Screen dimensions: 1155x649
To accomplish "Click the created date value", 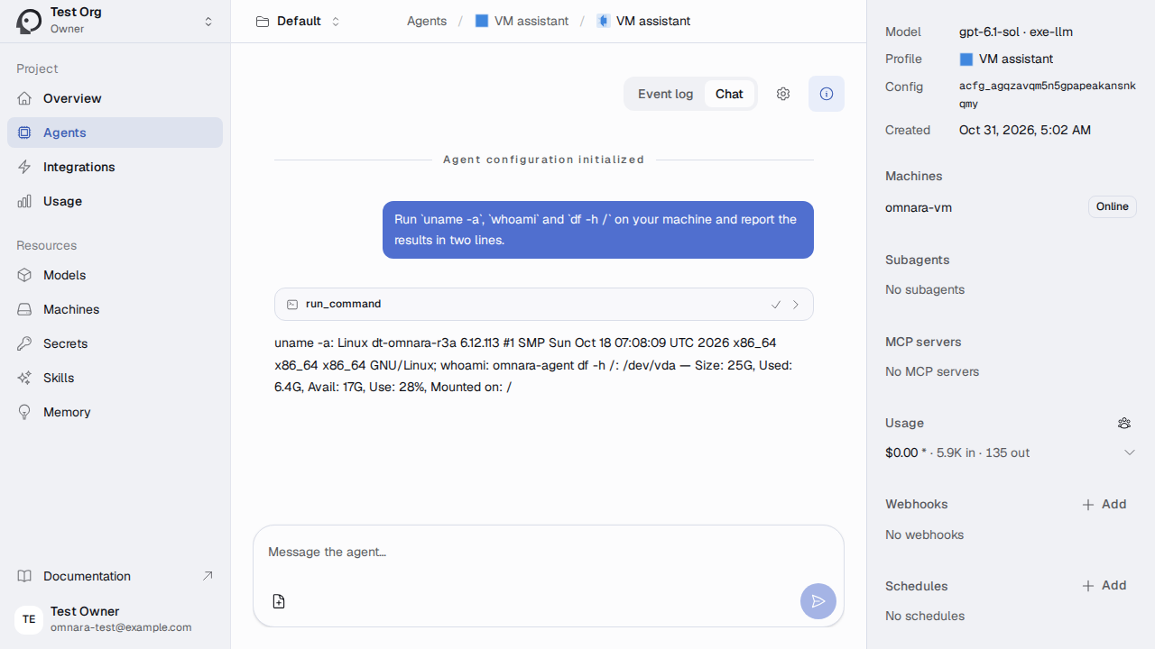I will (1025, 130).
